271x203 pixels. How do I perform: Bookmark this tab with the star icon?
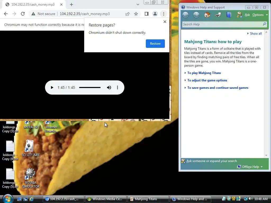click(x=136, y=14)
